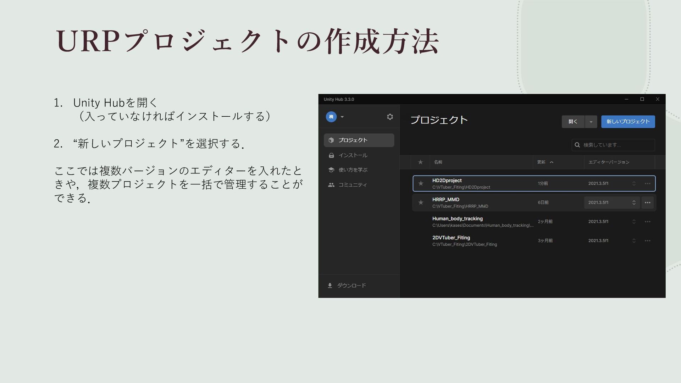Open the HRRP_MMD project row
The image size is (681, 383).
tap(534, 202)
